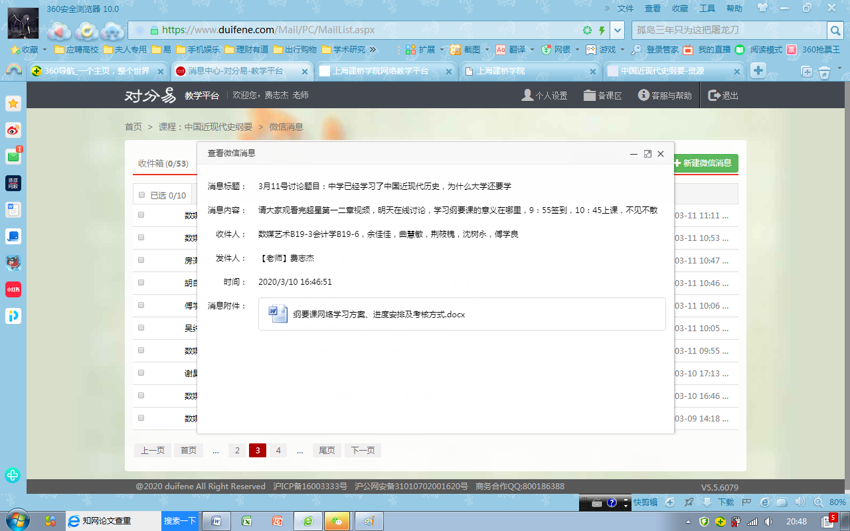Expand the 扩展 extensions dropdown
850x531 pixels.
pyautogui.click(x=440, y=50)
